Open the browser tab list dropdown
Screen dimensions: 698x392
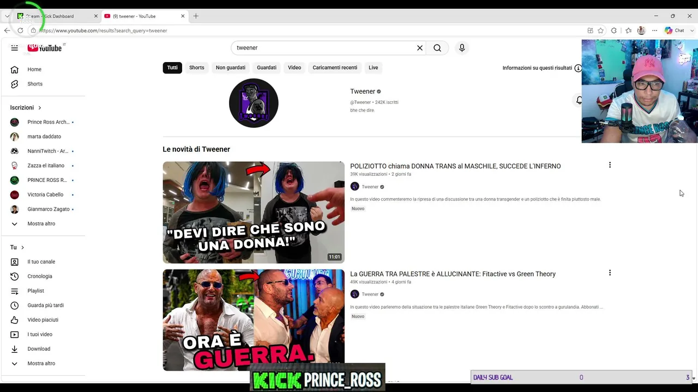coord(7,16)
